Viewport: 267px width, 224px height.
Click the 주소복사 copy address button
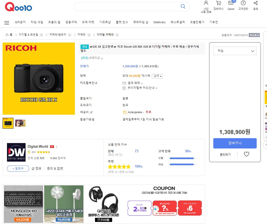click(254, 35)
